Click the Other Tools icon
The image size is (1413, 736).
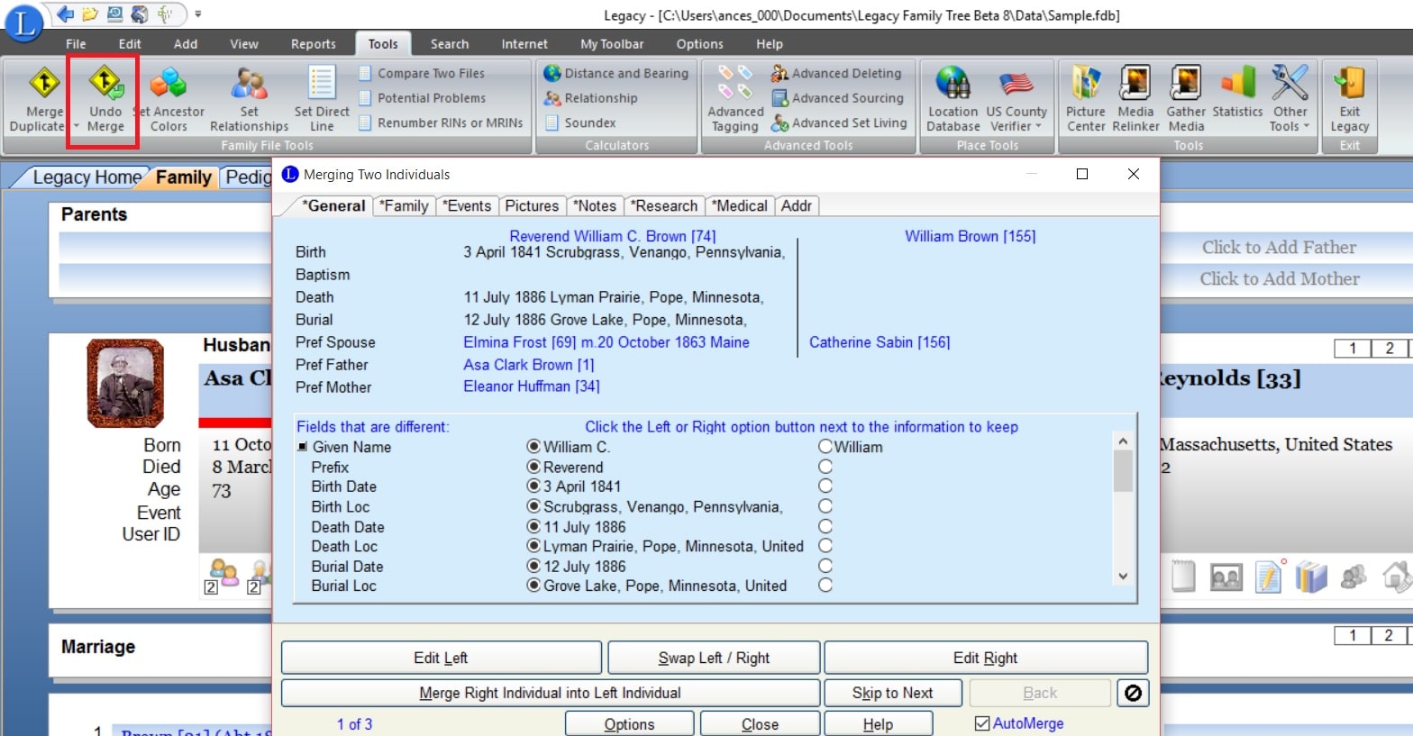click(1290, 83)
